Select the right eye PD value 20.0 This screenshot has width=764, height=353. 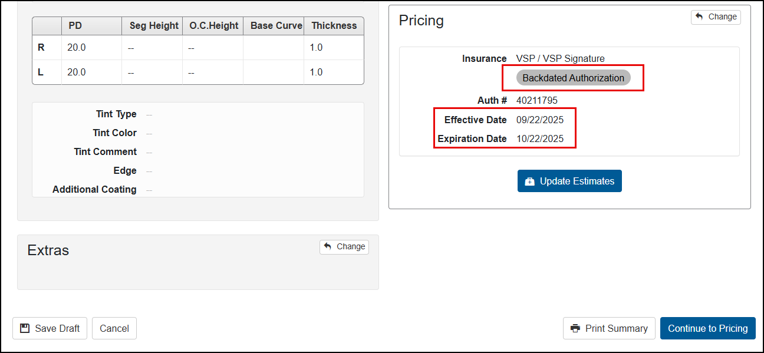click(x=77, y=48)
